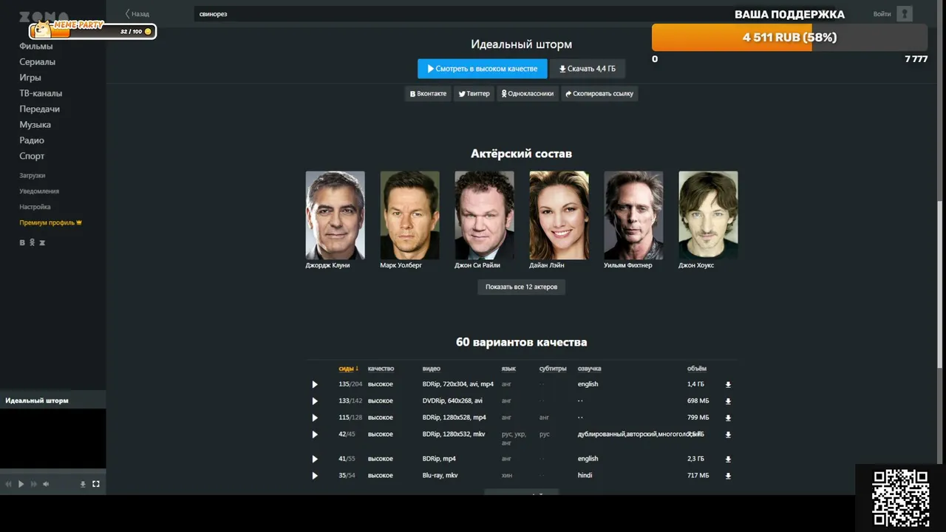Download the 799 МБ BDRip variant

(x=728, y=417)
